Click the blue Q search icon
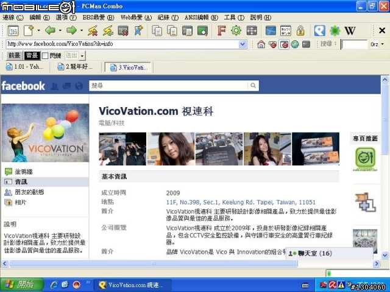This screenshot has width=390, height=292. [x=319, y=31]
